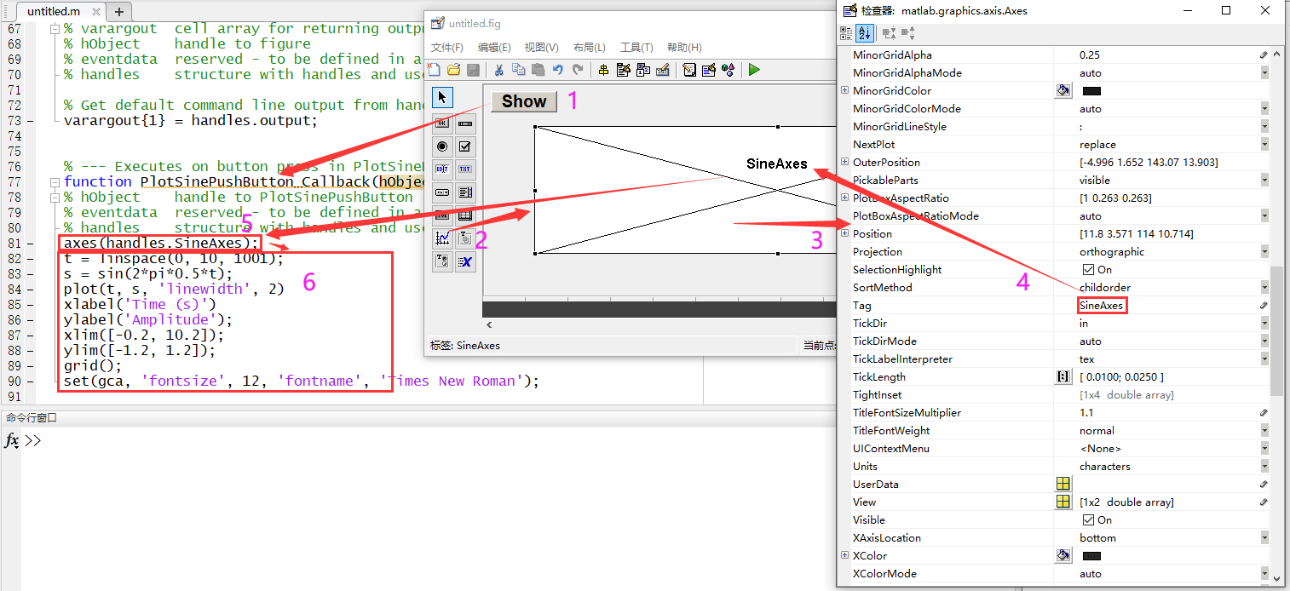Expand the XColor property row

click(x=844, y=555)
